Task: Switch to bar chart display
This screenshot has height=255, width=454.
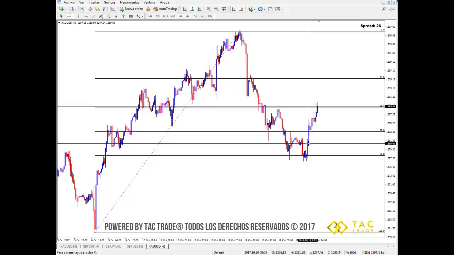Action: click(x=184, y=9)
